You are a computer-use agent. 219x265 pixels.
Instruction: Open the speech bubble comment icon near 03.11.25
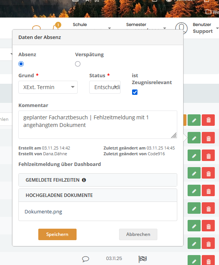(x=85, y=259)
